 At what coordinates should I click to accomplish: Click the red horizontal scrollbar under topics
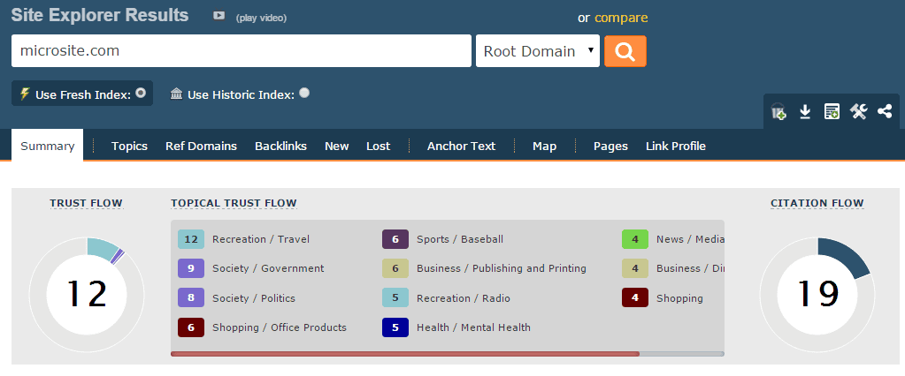coord(405,354)
